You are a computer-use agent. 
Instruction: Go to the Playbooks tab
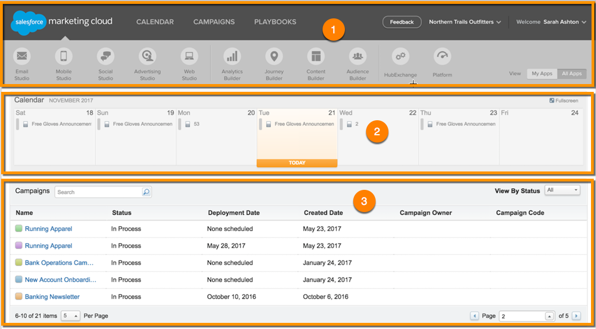(x=275, y=22)
